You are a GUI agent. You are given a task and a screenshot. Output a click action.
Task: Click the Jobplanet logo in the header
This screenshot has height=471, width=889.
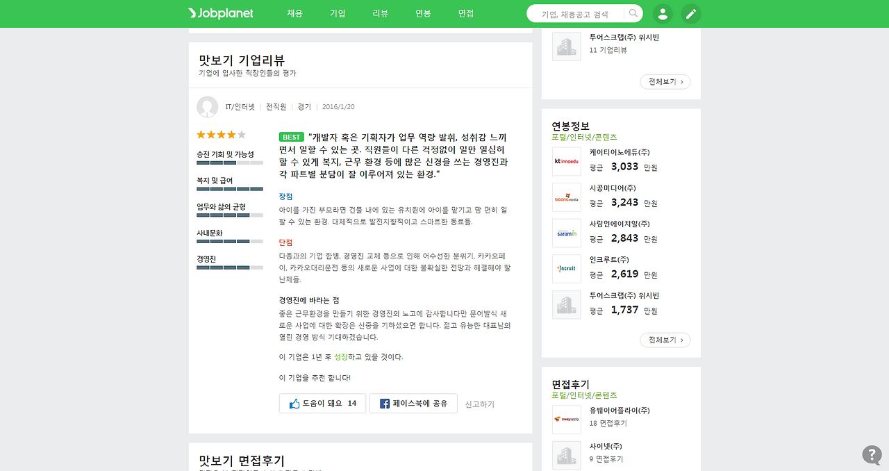click(219, 13)
